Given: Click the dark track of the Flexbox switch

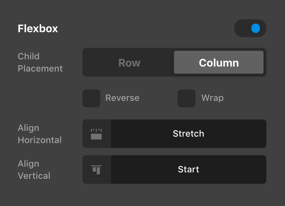Looking at the screenshot, I should 242,28.
